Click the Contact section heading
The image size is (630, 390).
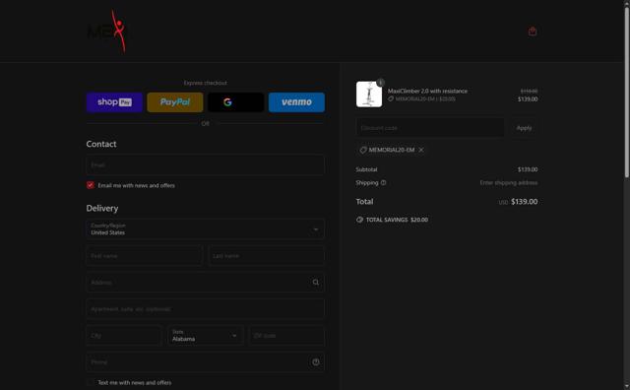pyautogui.click(x=101, y=144)
